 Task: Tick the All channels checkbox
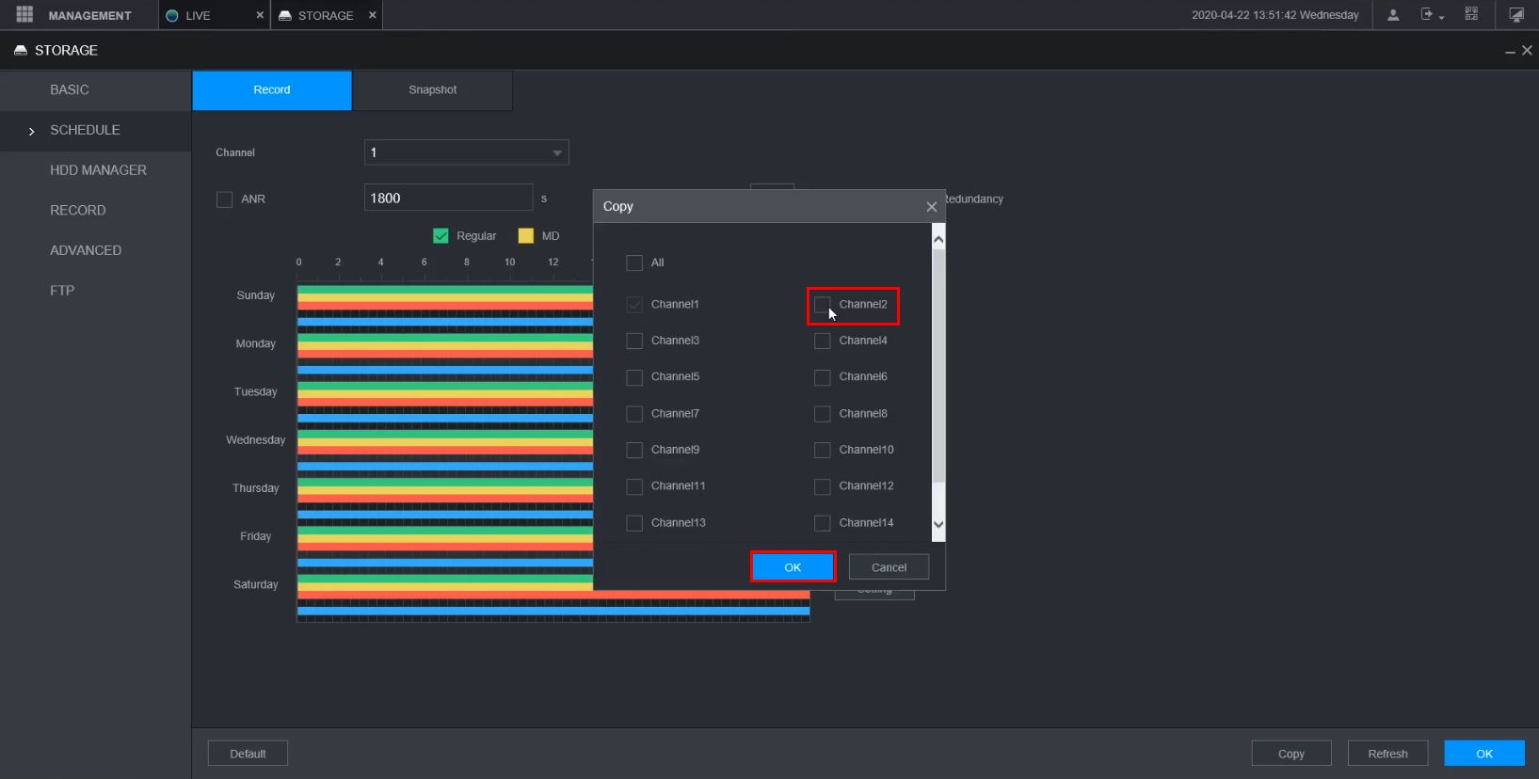click(x=634, y=262)
